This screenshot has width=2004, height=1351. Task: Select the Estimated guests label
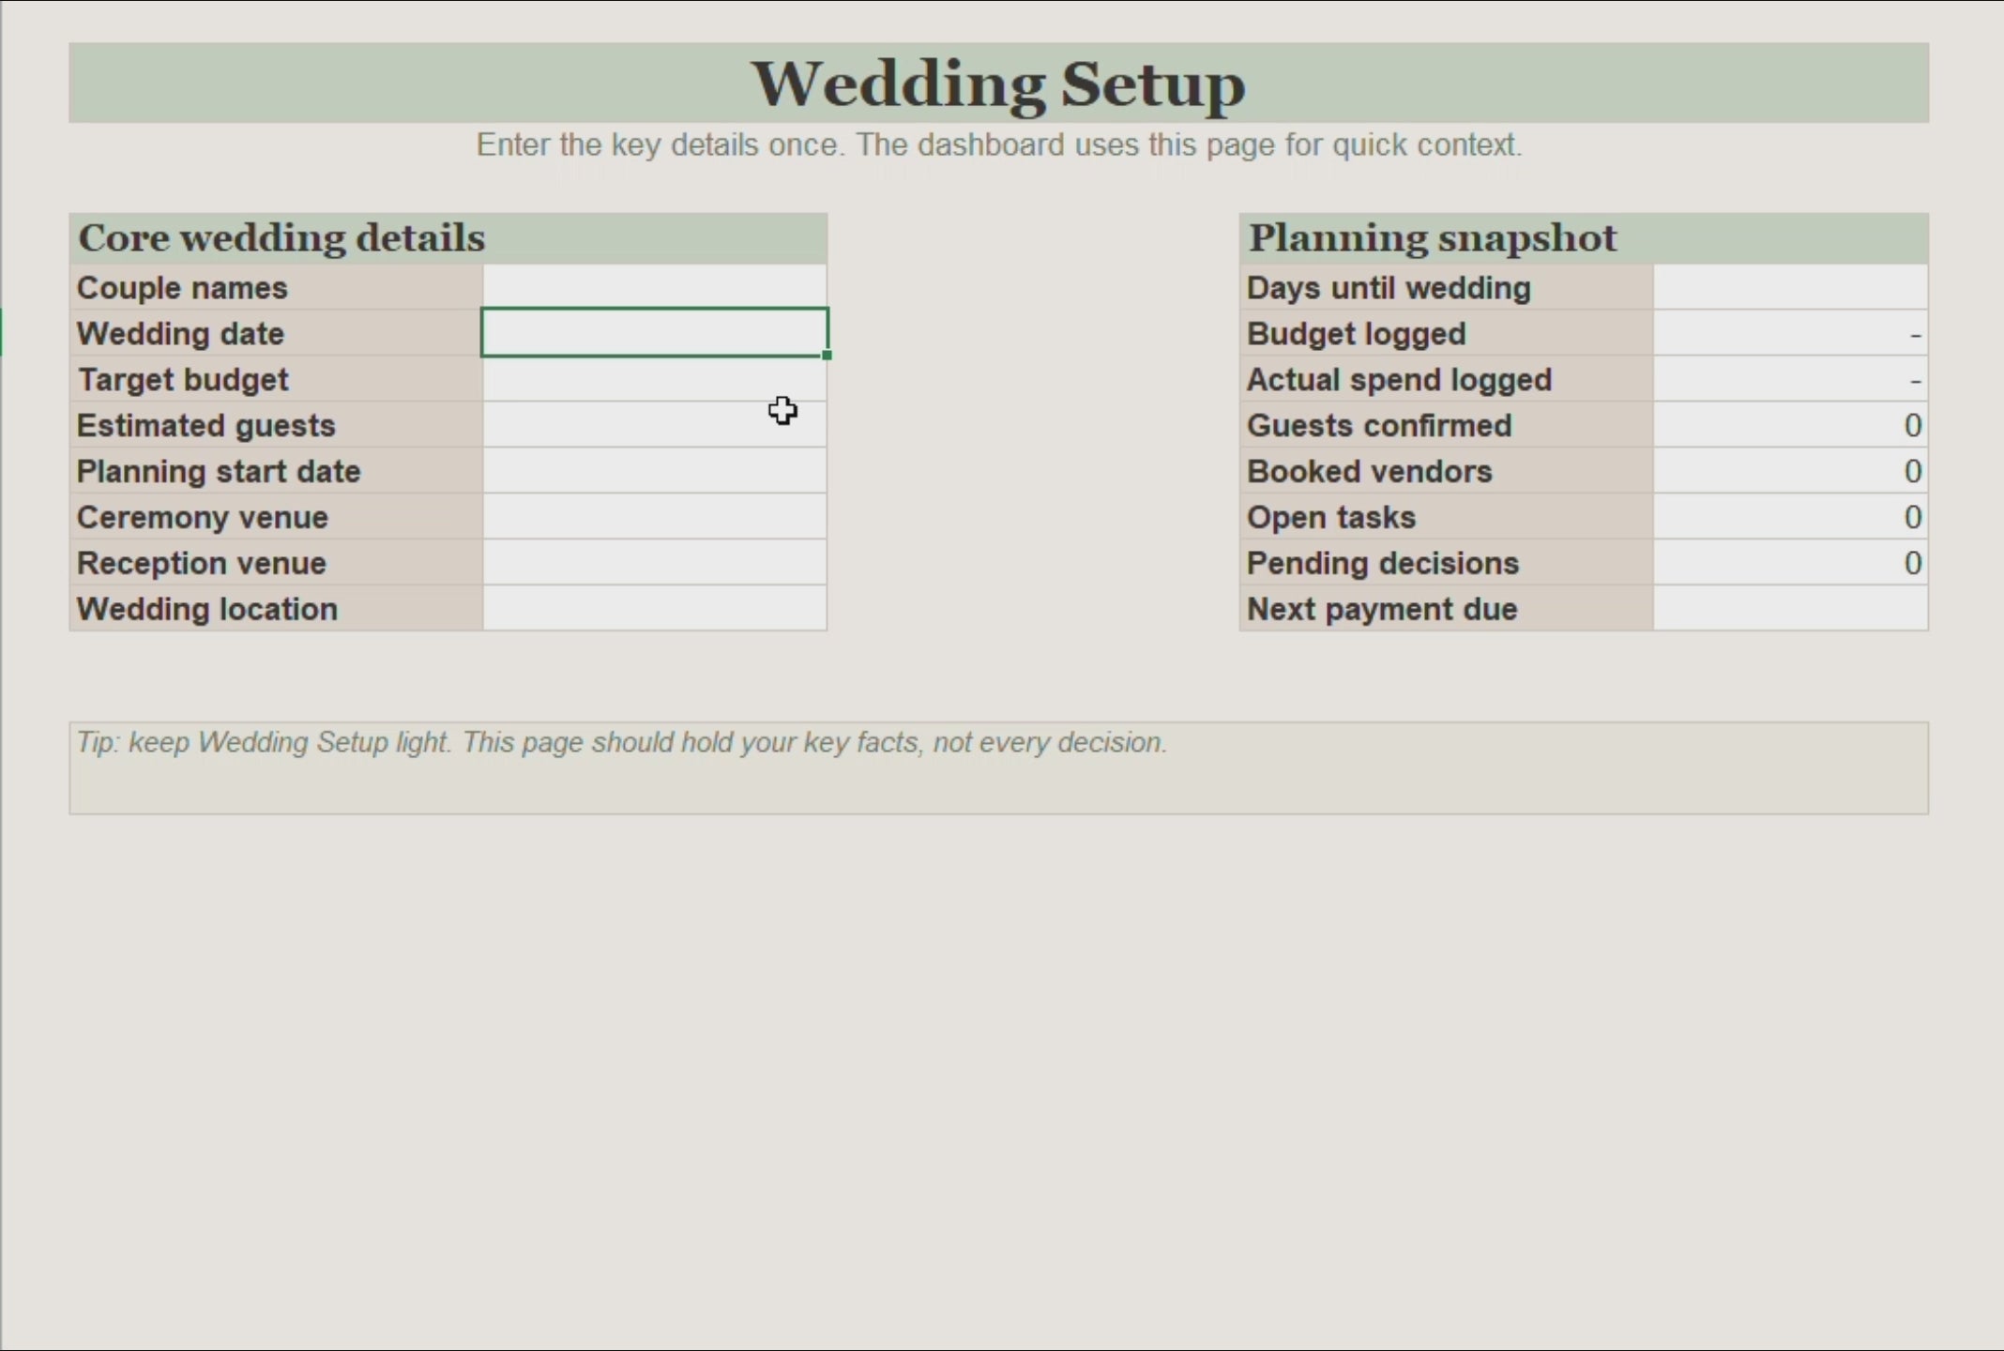277,425
